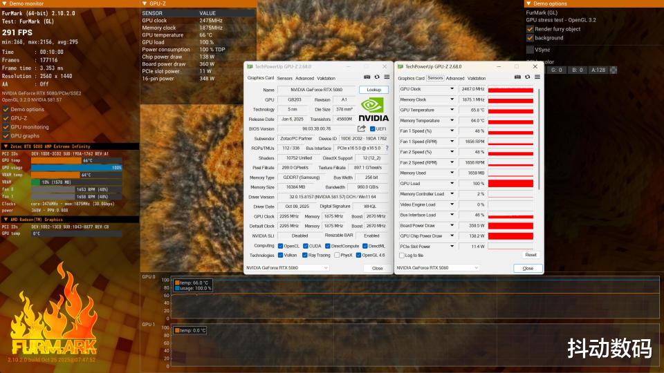Click the G: 0 color value field

[x=556, y=70]
